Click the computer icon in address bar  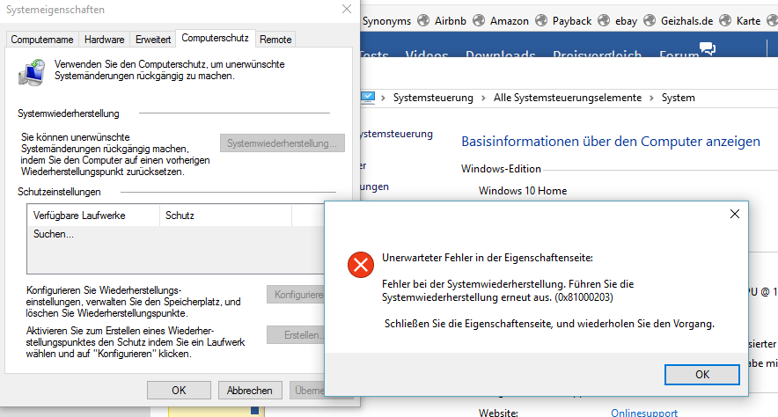pos(368,97)
